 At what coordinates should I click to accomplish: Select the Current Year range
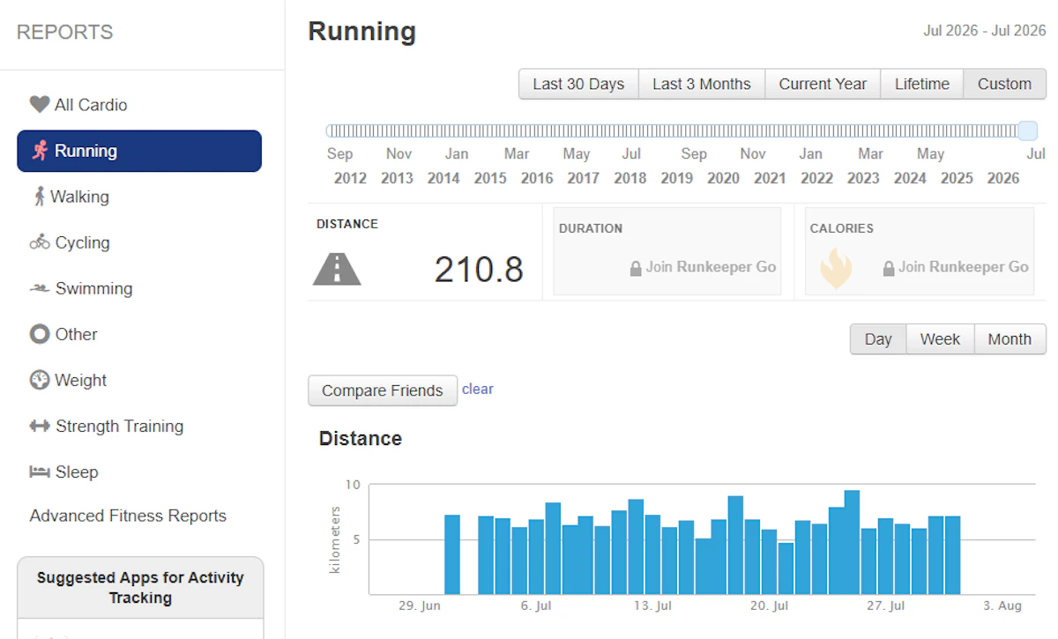click(x=823, y=84)
